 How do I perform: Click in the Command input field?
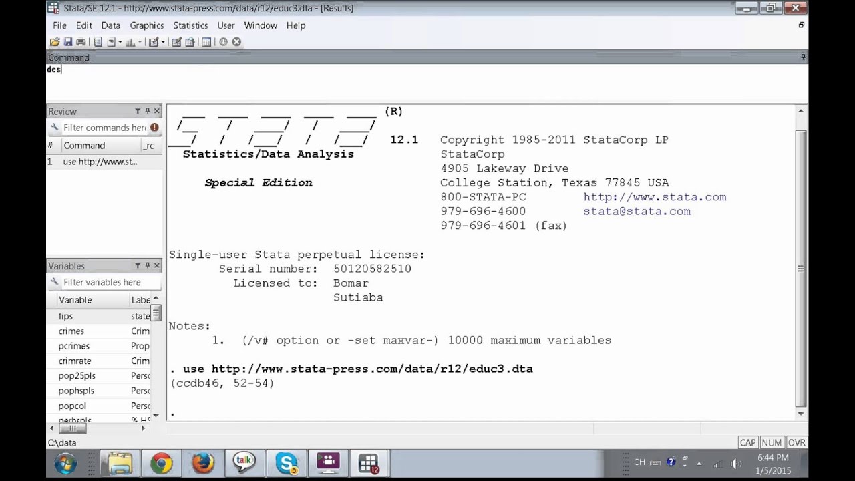[427, 84]
